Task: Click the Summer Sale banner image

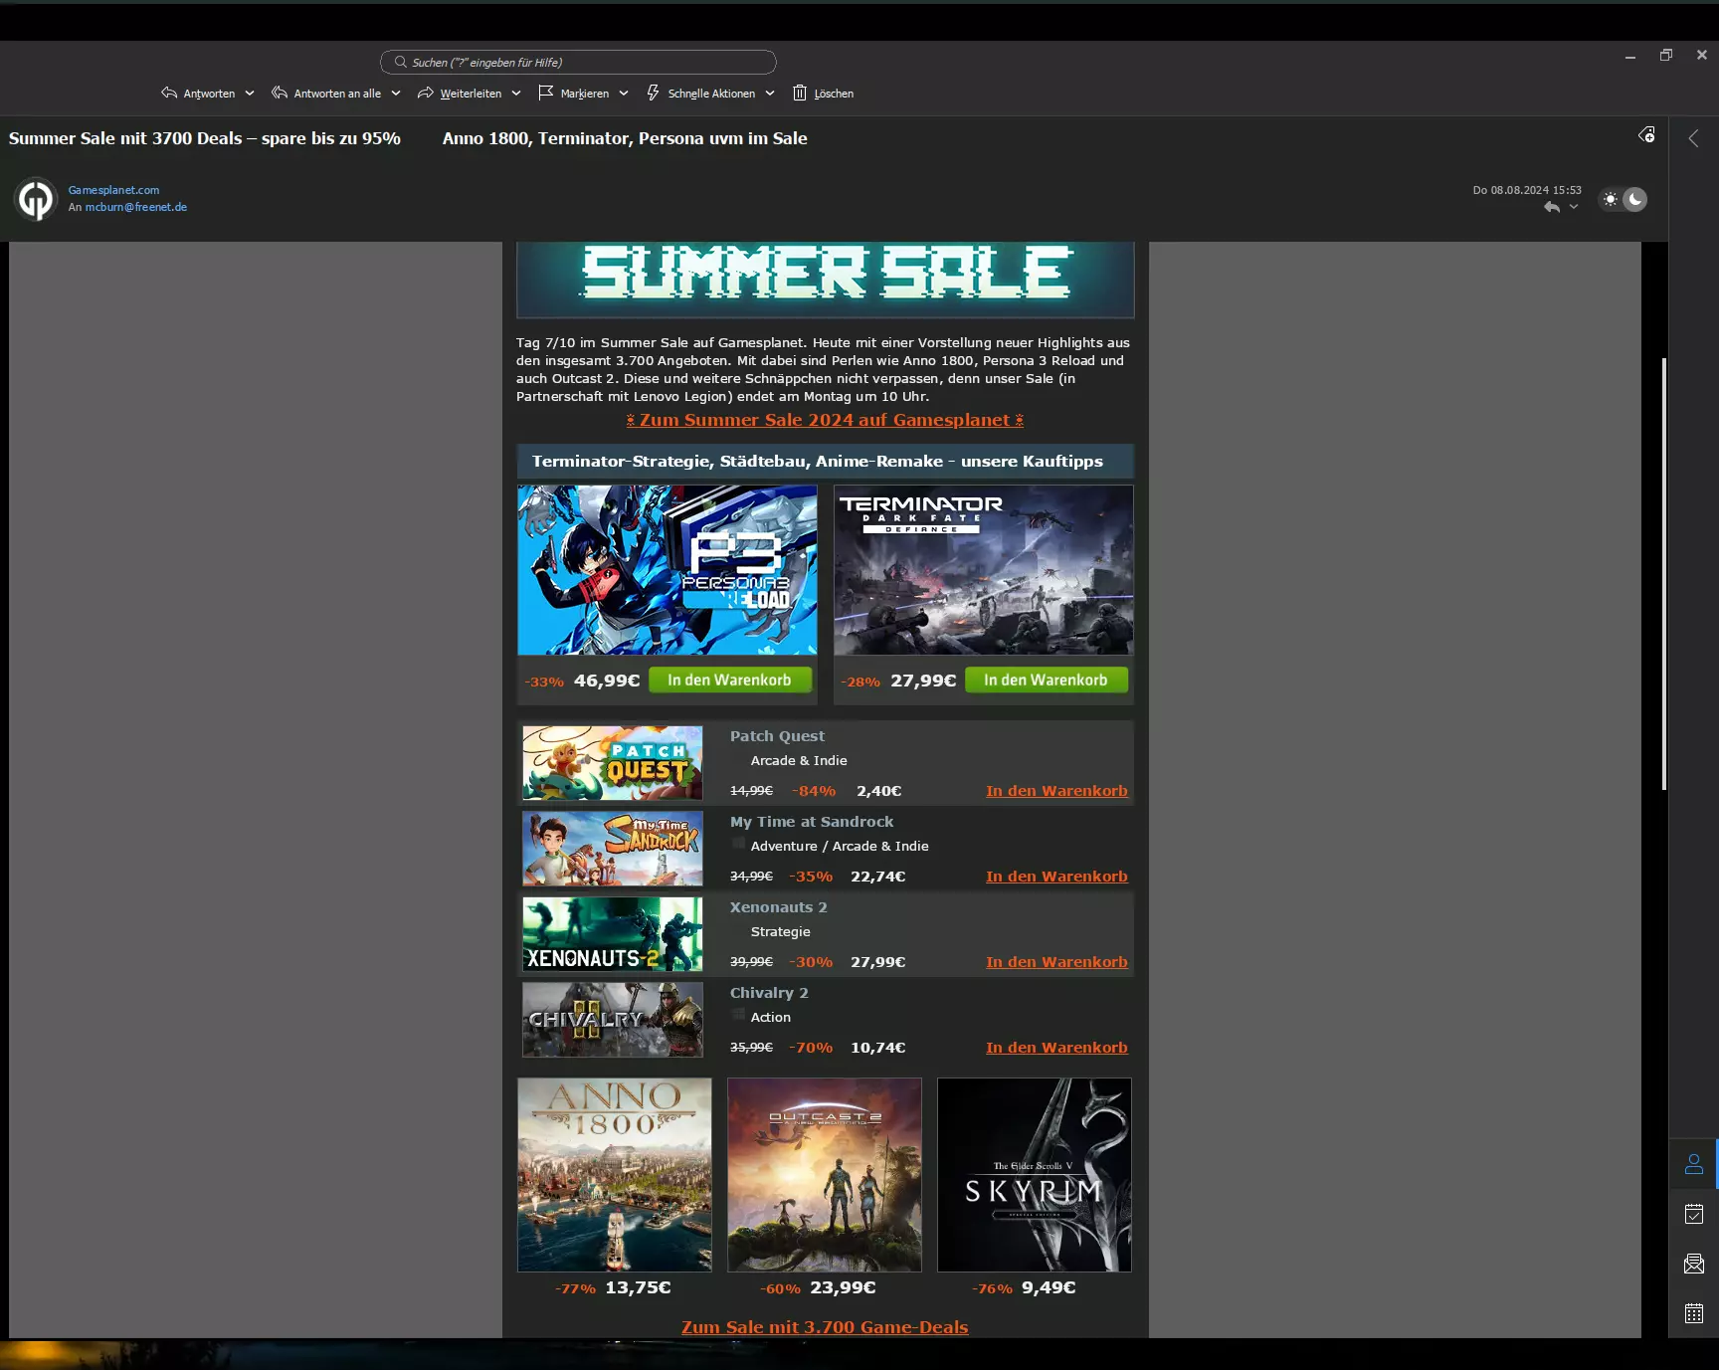Action: click(x=826, y=279)
